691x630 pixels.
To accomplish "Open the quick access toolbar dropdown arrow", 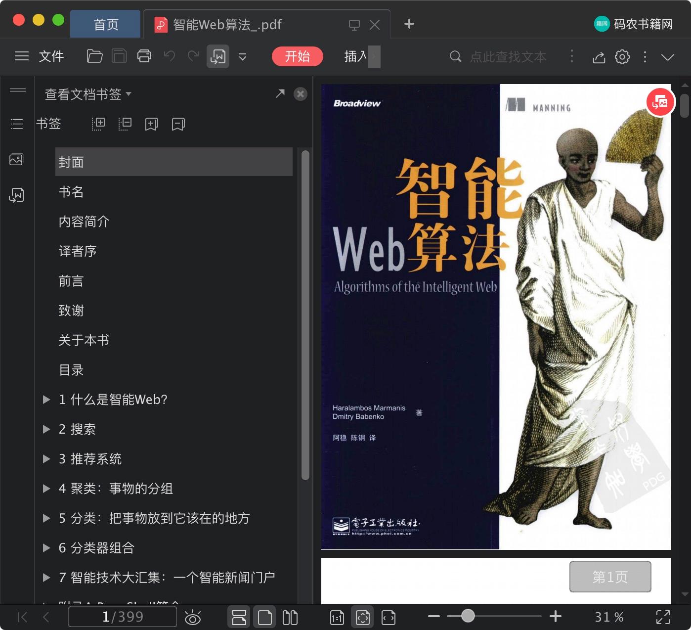I will coord(243,57).
